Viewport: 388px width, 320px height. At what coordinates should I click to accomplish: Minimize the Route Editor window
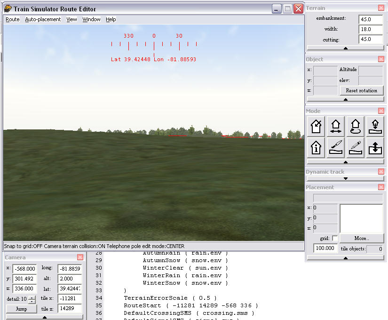click(277, 9)
